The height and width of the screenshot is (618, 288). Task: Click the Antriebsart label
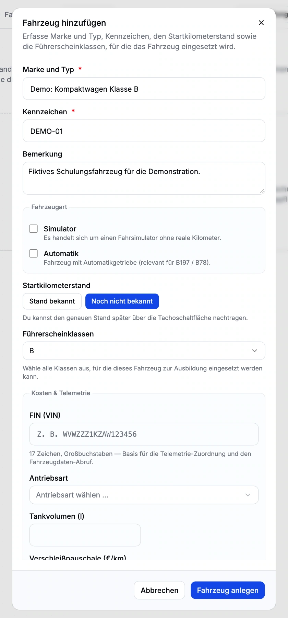pos(49,478)
